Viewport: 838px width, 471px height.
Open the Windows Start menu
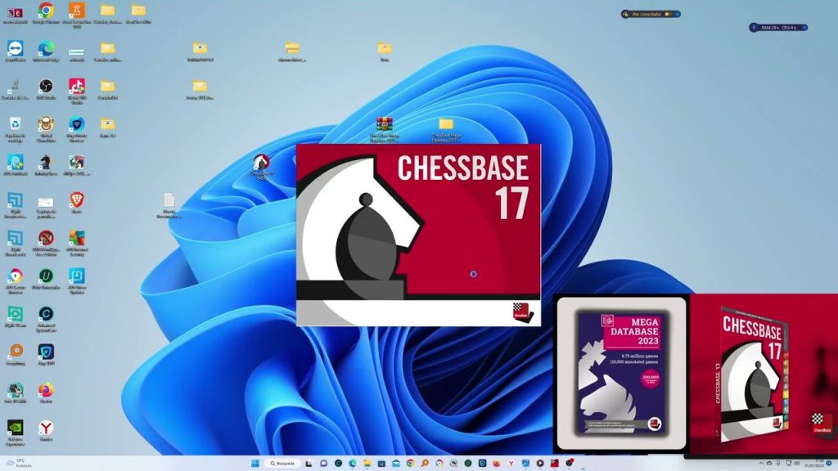(x=255, y=463)
